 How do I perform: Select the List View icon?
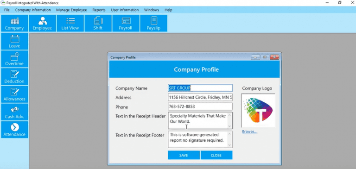tap(70, 23)
